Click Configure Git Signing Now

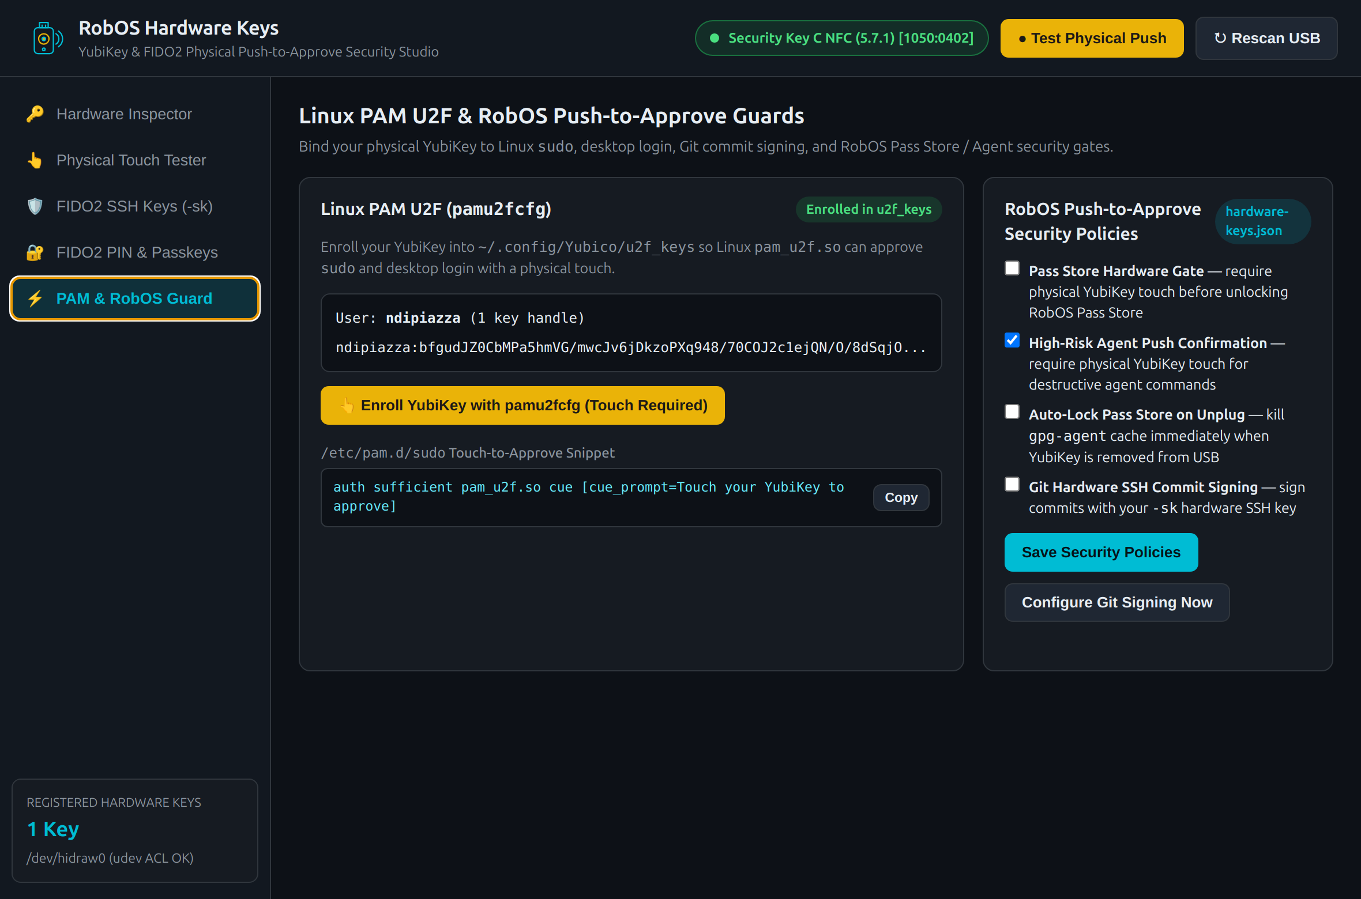pos(1117,603)
